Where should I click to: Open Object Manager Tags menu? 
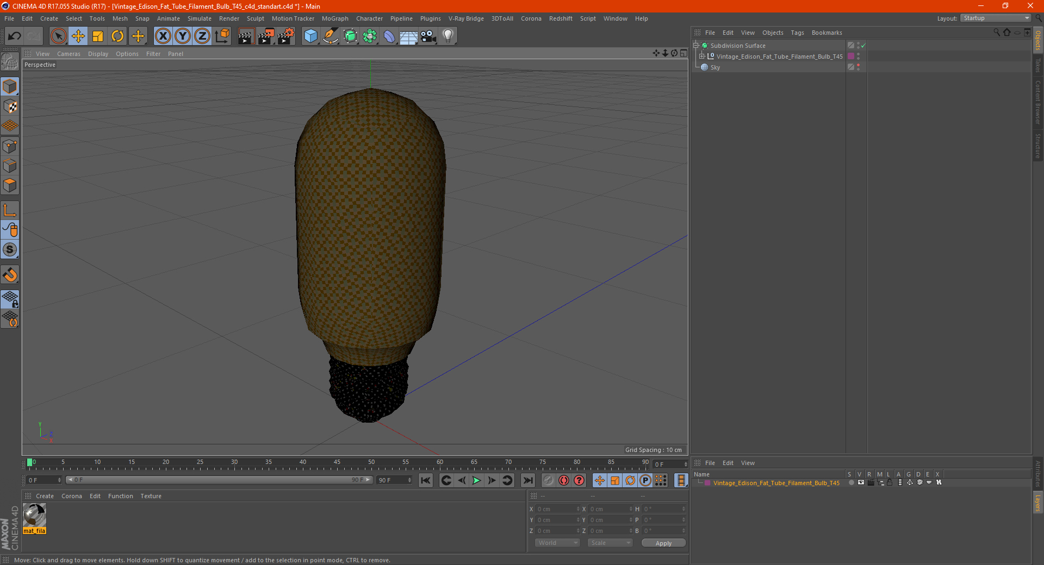coord(797,33)
